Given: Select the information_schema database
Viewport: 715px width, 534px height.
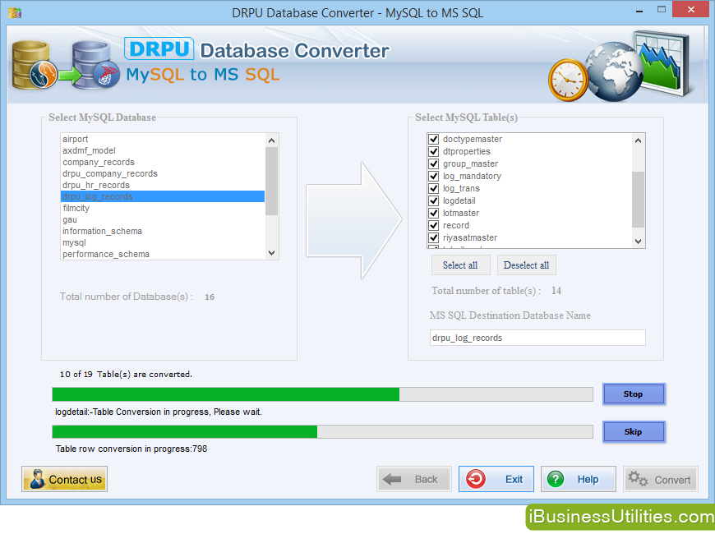Looking at the screenshot, I should tap(163, 231).
